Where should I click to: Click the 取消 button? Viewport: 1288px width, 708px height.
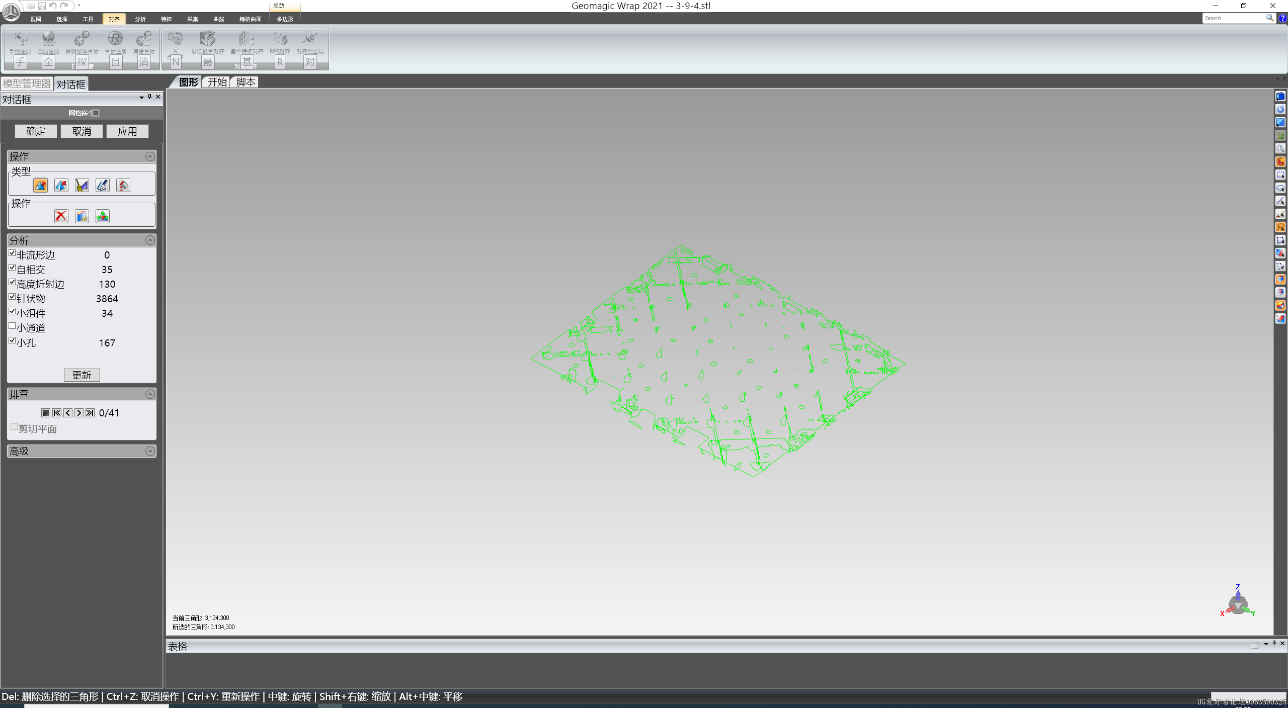point(82,131)
